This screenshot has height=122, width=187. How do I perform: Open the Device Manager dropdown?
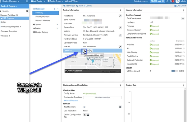point(11,1)
